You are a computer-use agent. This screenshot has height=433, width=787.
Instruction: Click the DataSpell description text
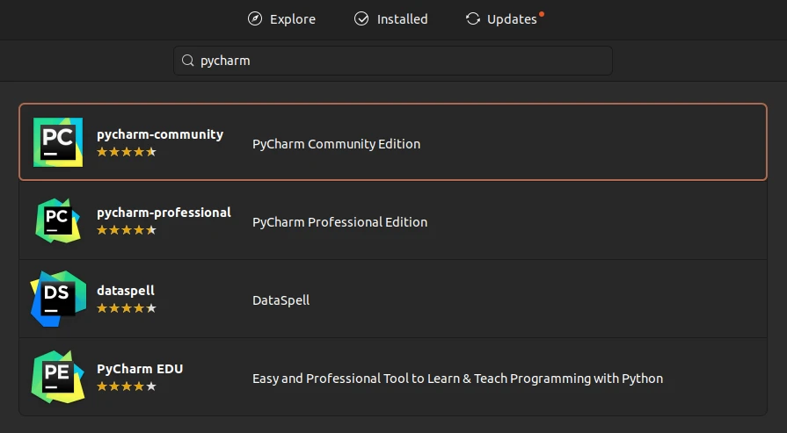(281, 300)
